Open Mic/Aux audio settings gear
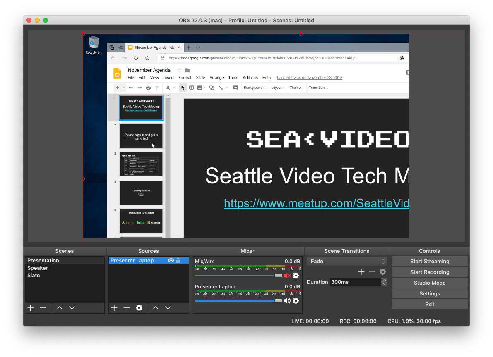The image size is (493, 357). (296, 276)
